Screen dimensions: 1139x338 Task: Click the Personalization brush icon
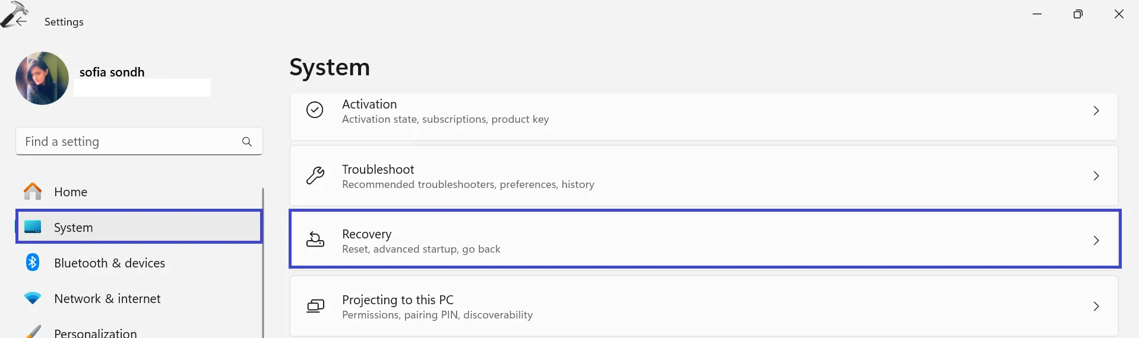click(x=34, y=331)
